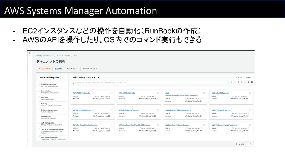Viewport: 285px width, 160px height.
Task: Open the AWS-AddOpsItemDedupStringToEventBridgeRule document link
Action: pyautogui.click(x=181, y=94)
